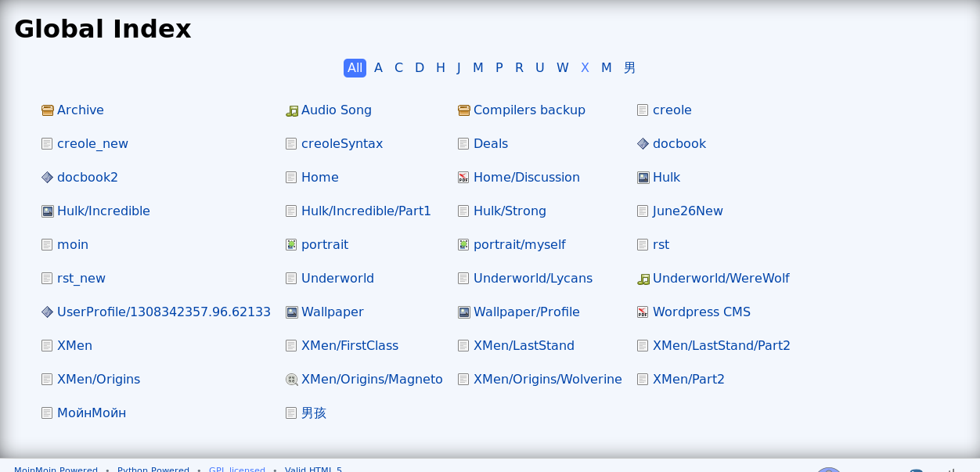Click the music note icon beside Audio Song
Viewport: 980px width, 472px height.
coord(292,111)
